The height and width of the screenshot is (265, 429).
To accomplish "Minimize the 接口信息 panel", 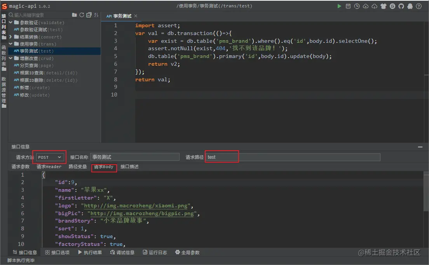I will coord(420,147).
